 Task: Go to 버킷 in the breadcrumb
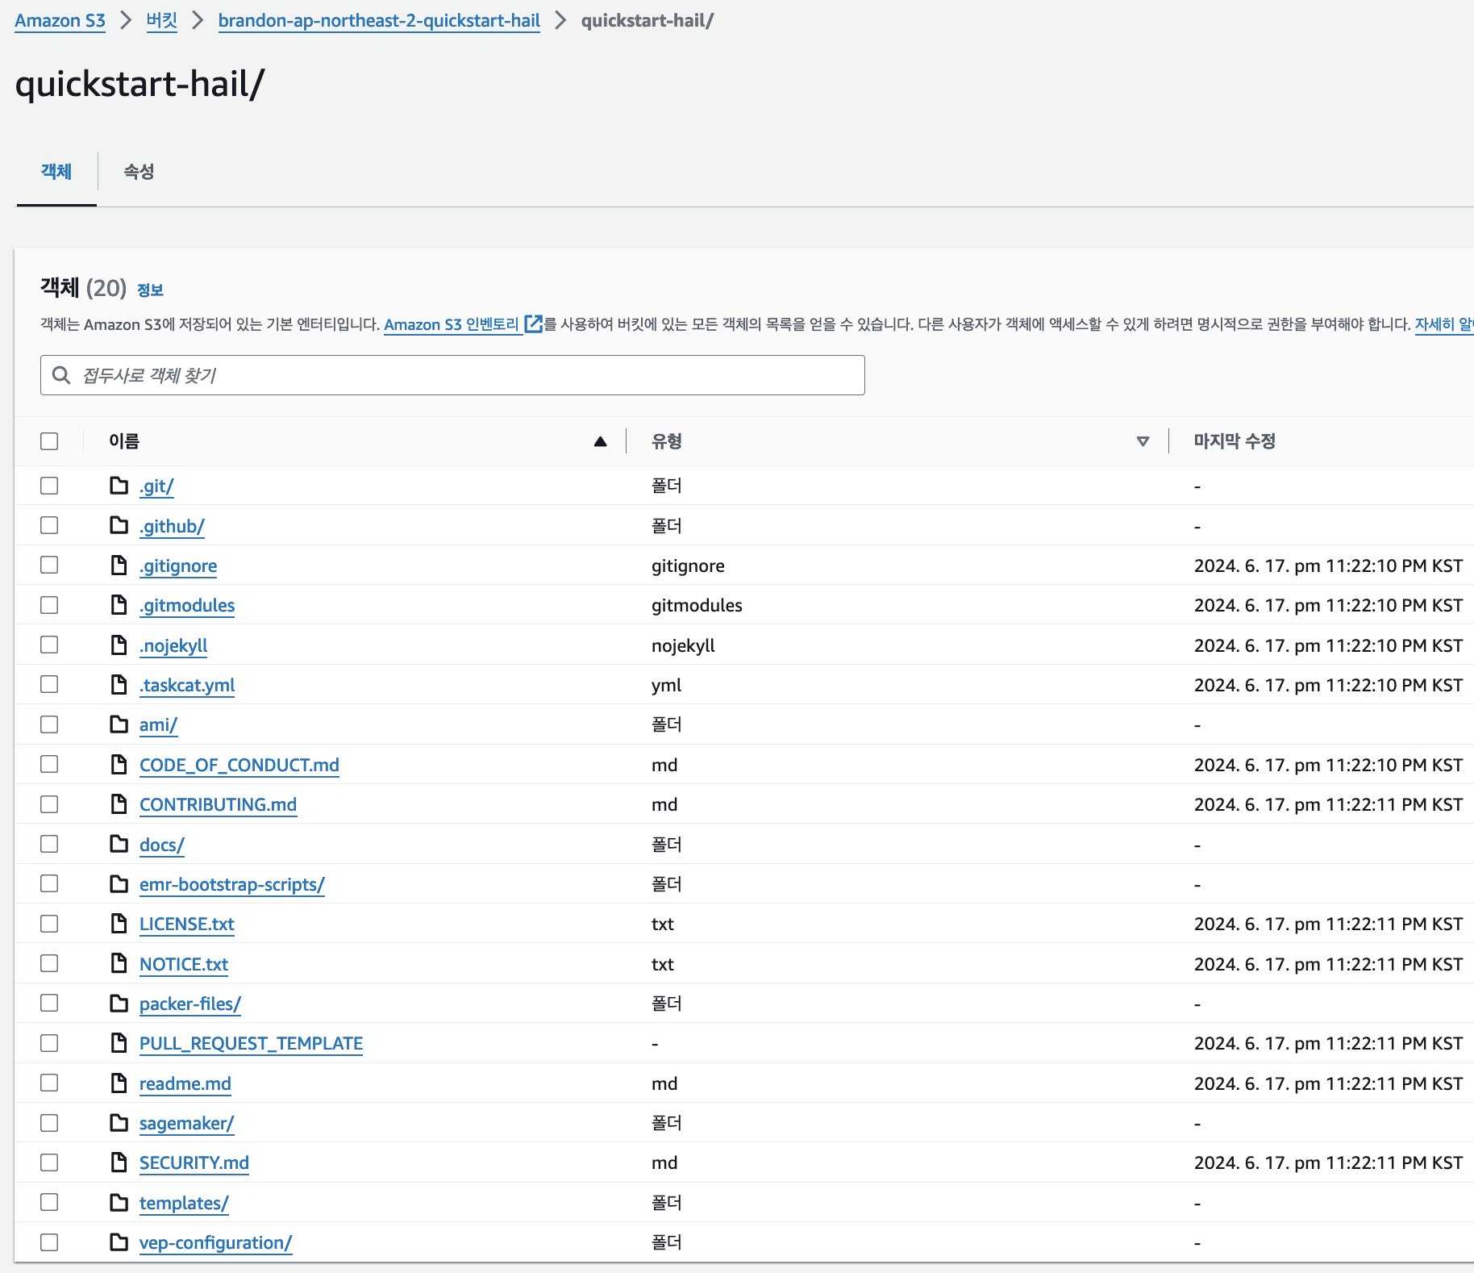click(162, 20)
